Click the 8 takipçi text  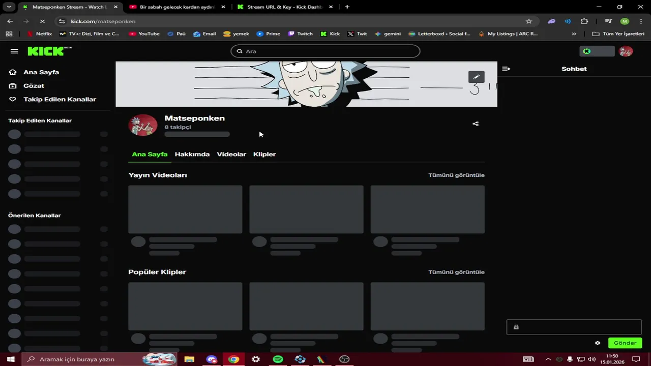tap(177, 127)
